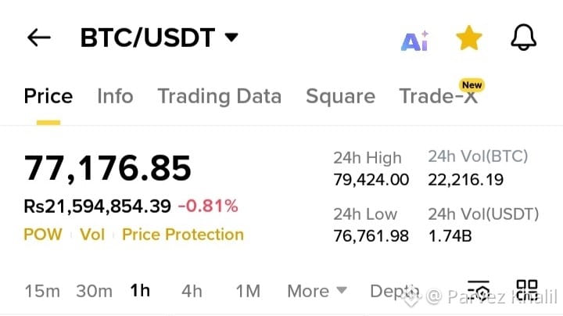Tap the POW tag link
Image resolution: width=563 pixels, height=316 pixels.
coord(43,235)
